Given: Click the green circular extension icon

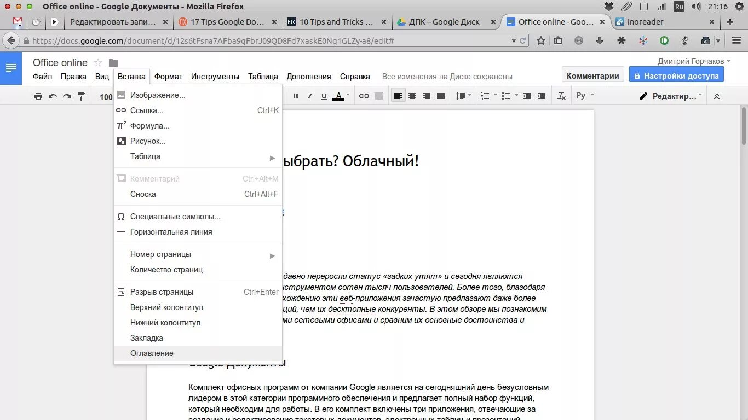Looking at the screenshot, I should pyautogui.click(x=664, y=40).
